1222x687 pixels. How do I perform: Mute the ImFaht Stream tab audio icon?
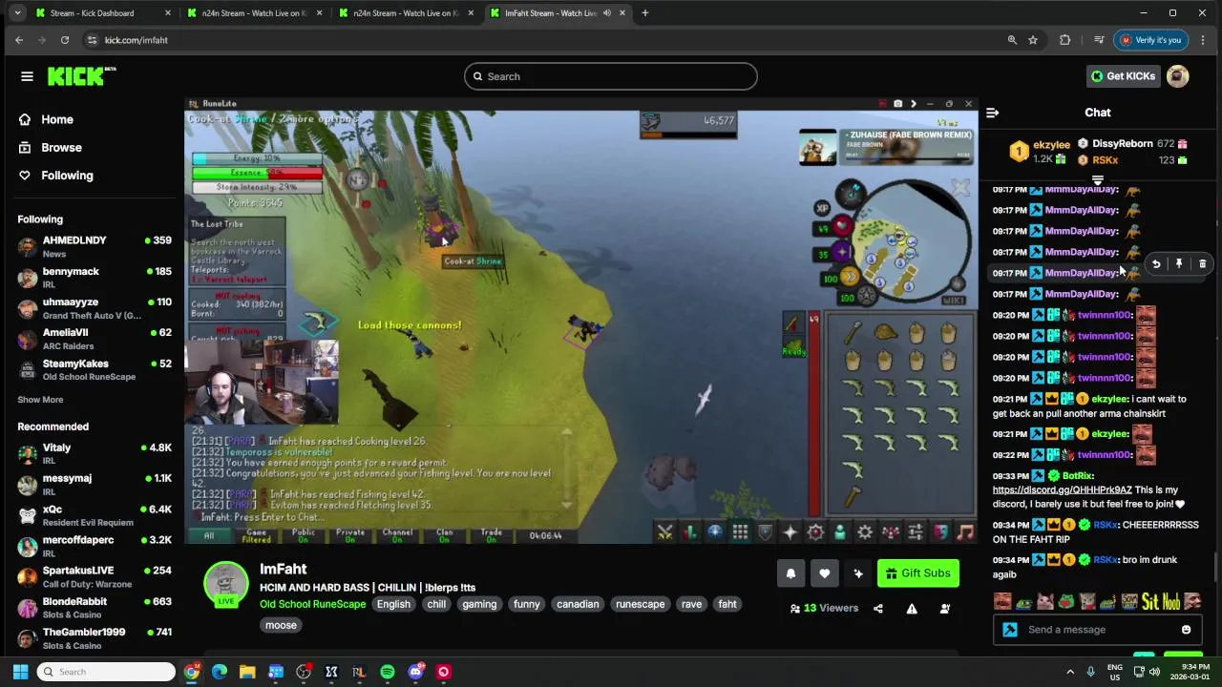tap(606, 13)
